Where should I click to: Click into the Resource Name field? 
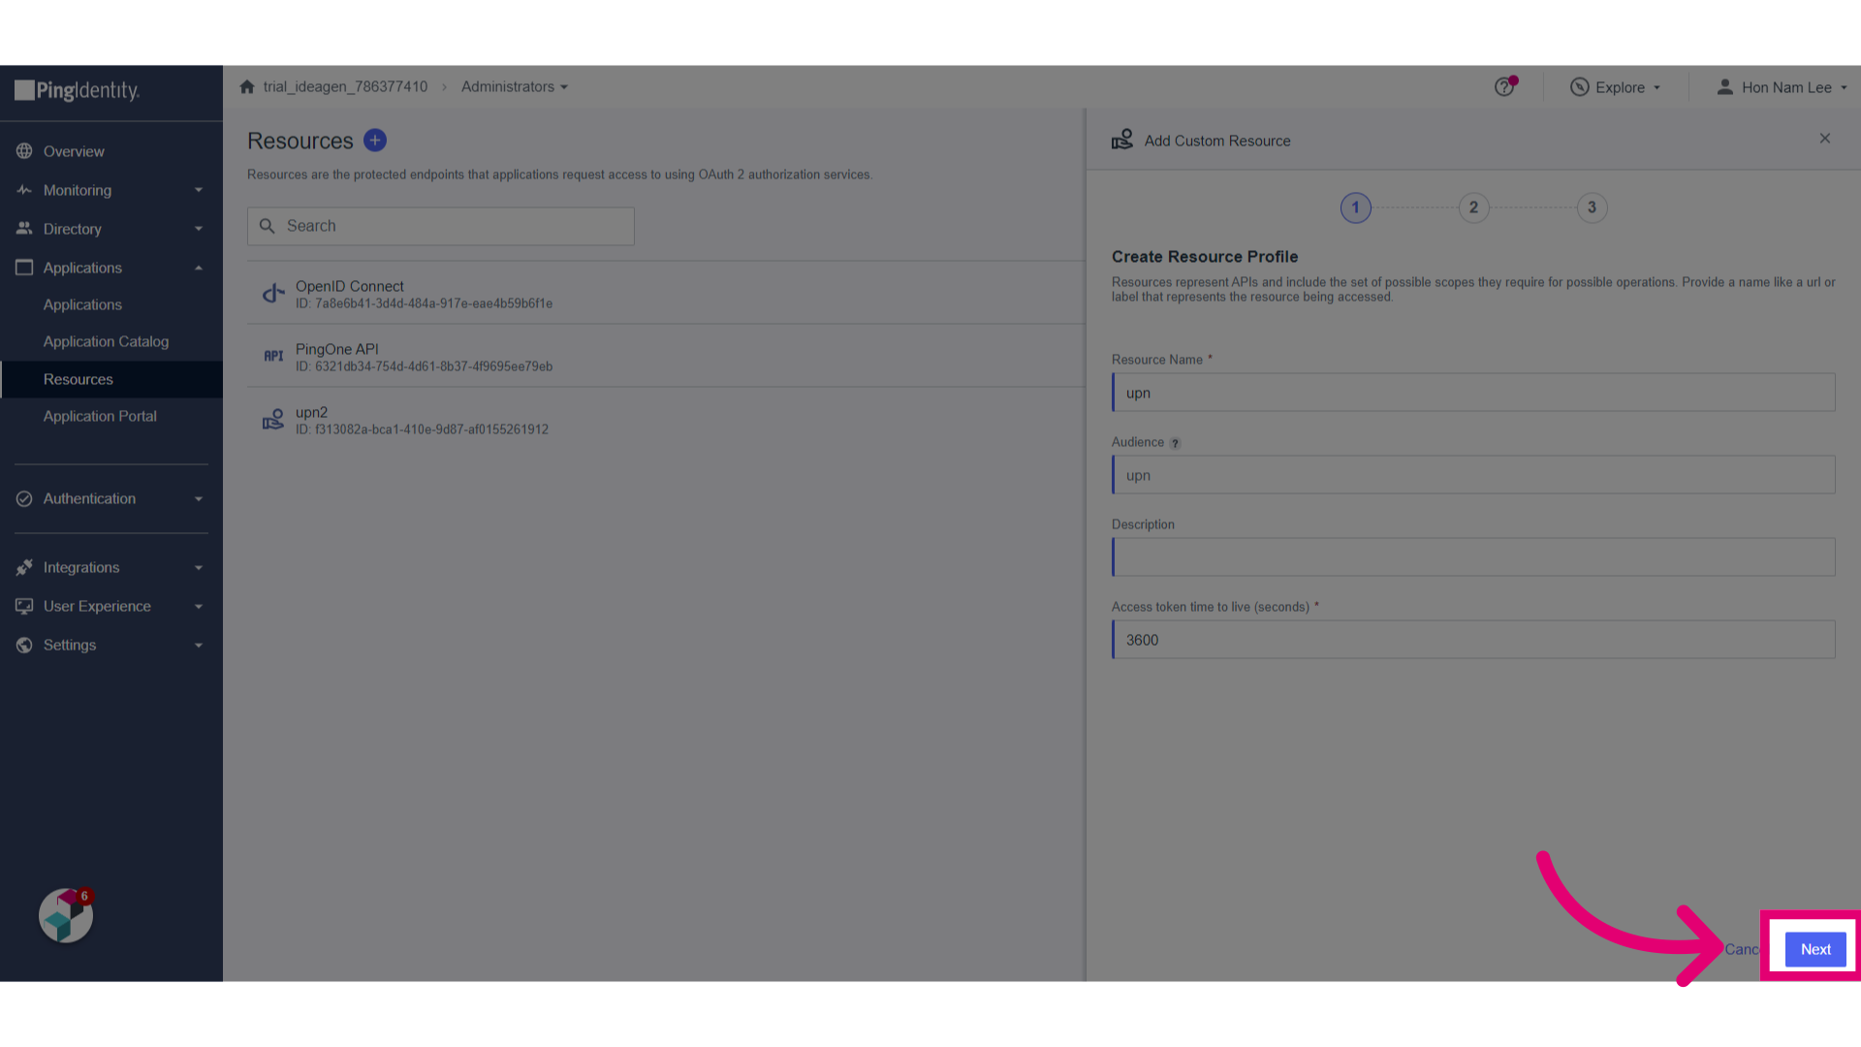1473,393
